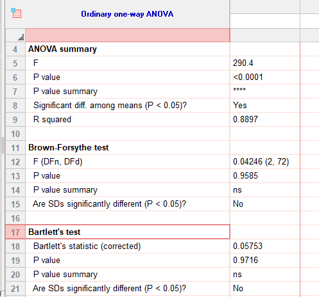The height and width of the screenshot is (297, 319).
Task: Select the pink highlighted header cell
Action: pyautogui.click(x=128, y=35)
